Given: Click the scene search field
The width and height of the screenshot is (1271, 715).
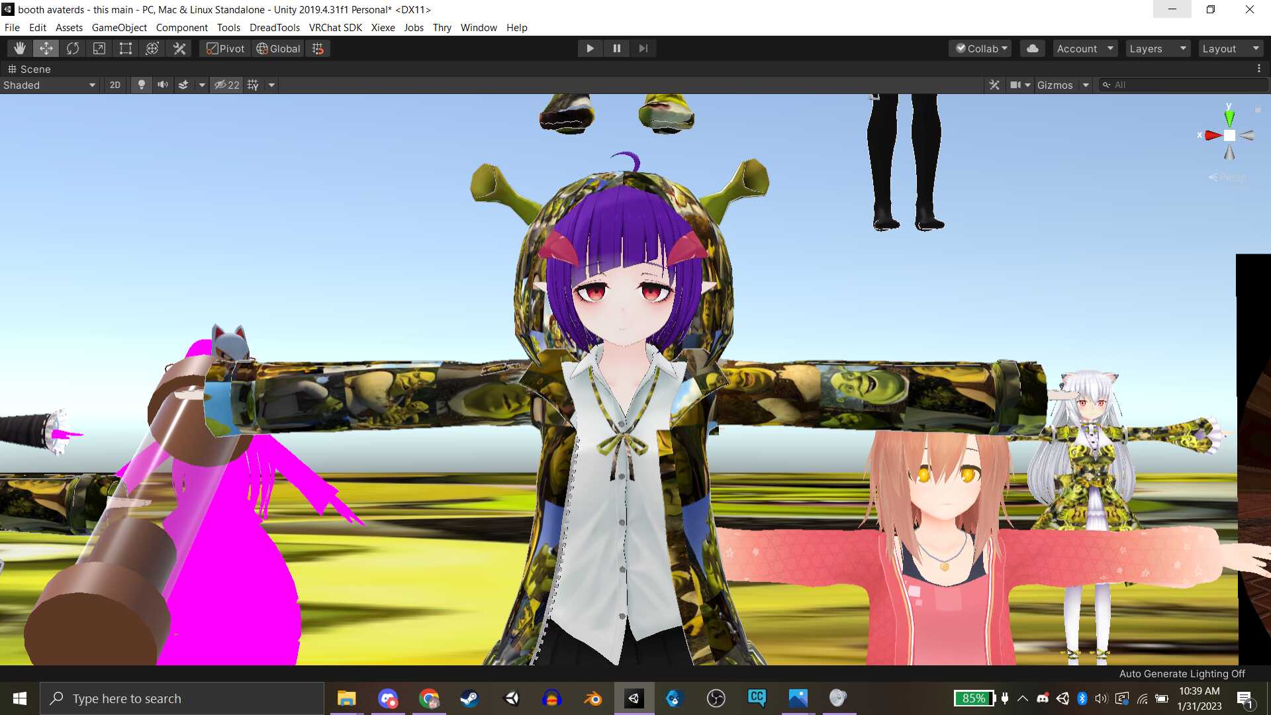Looking at the screenshot, I should coord(1185,85).
